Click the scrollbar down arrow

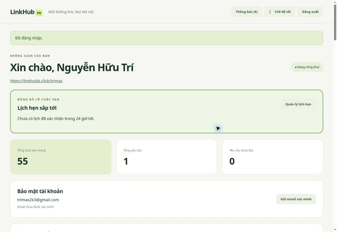(x=335, y=229)
